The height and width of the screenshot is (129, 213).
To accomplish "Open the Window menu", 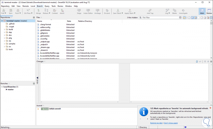I will click(68, 6).
